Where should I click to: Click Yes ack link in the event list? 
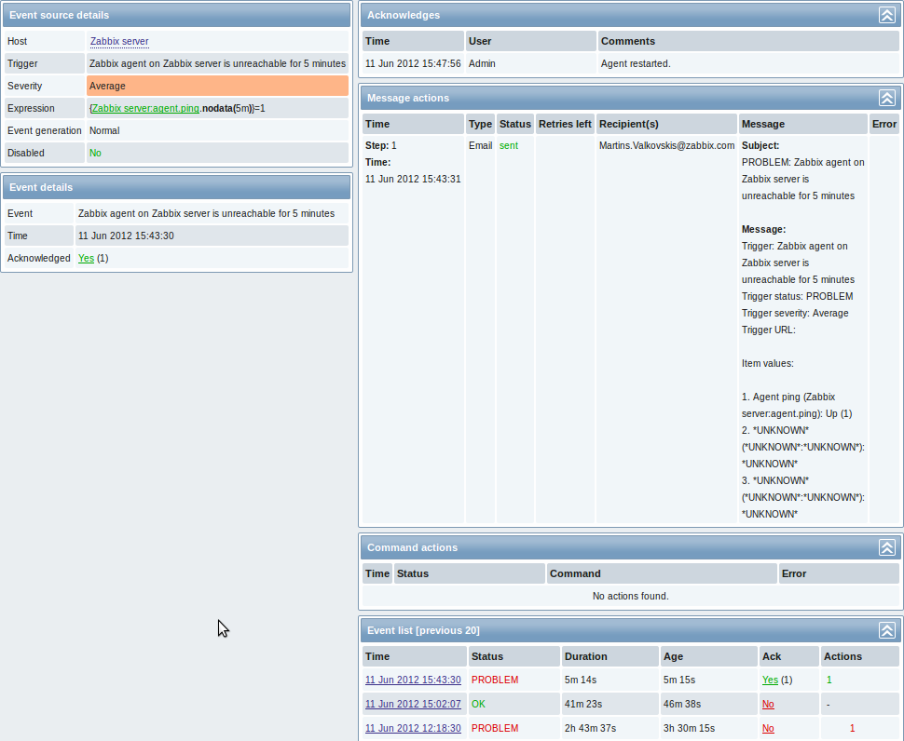(x=770, y=680)
